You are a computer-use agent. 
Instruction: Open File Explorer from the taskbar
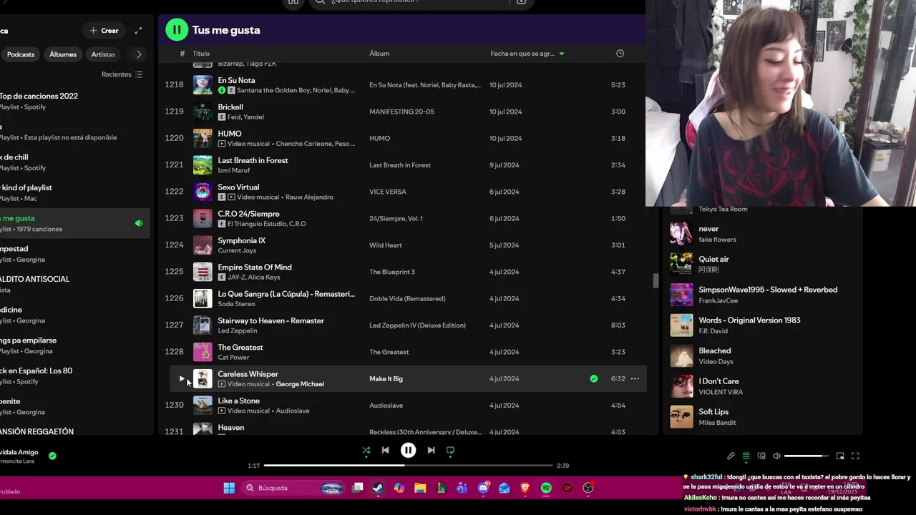420,488
